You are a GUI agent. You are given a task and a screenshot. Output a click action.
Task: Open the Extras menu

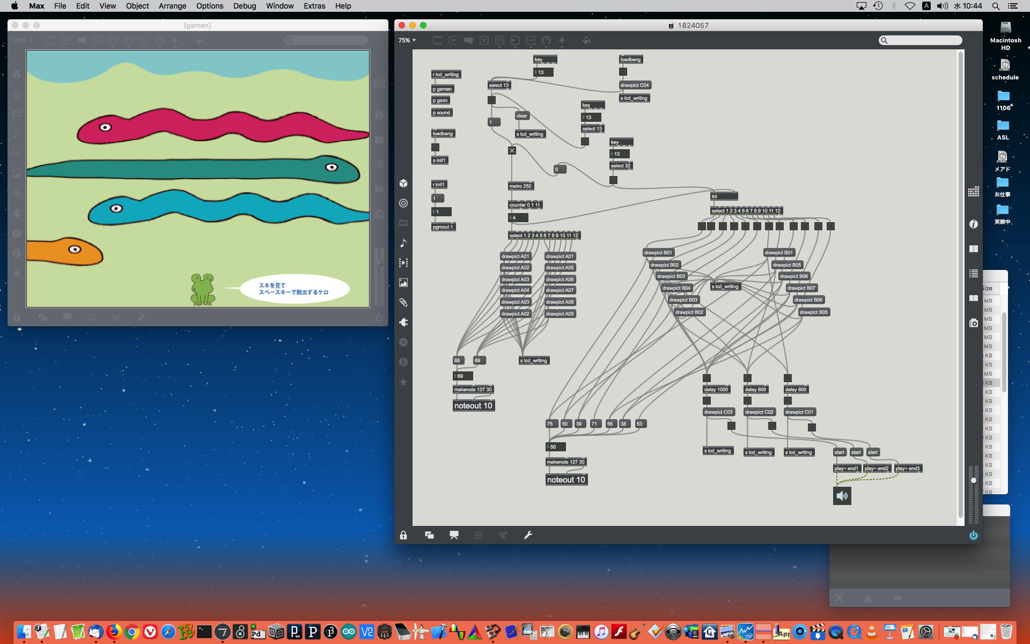pos(314,6)
